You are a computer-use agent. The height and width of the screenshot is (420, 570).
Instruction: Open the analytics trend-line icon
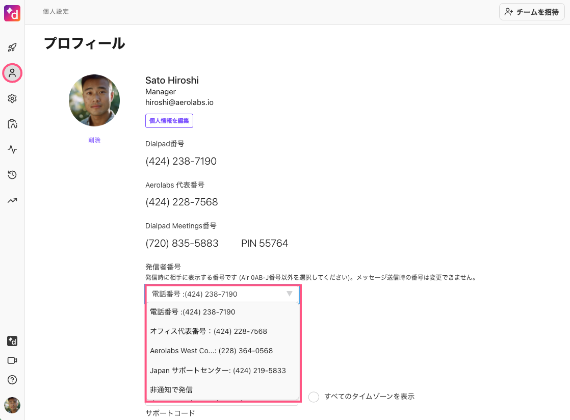point(12,200)
